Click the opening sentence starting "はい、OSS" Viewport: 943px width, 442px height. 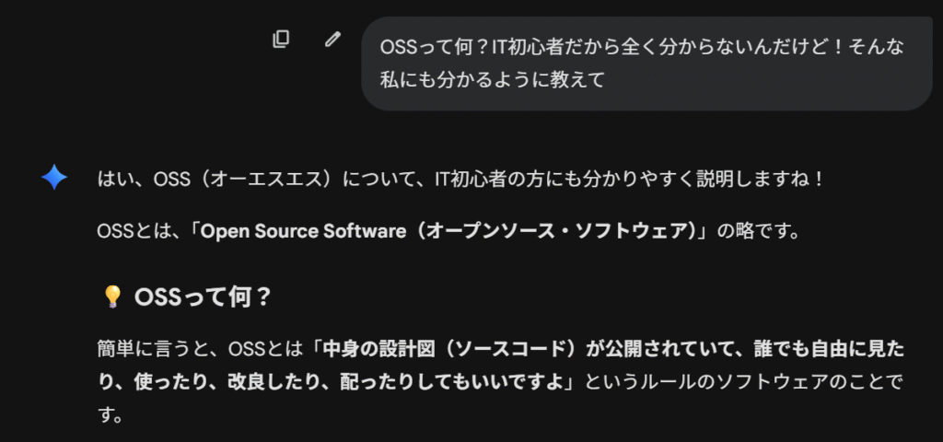point(460,178)
